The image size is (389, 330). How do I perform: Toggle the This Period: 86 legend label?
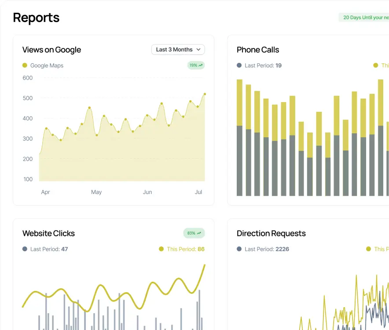point(185,249)
